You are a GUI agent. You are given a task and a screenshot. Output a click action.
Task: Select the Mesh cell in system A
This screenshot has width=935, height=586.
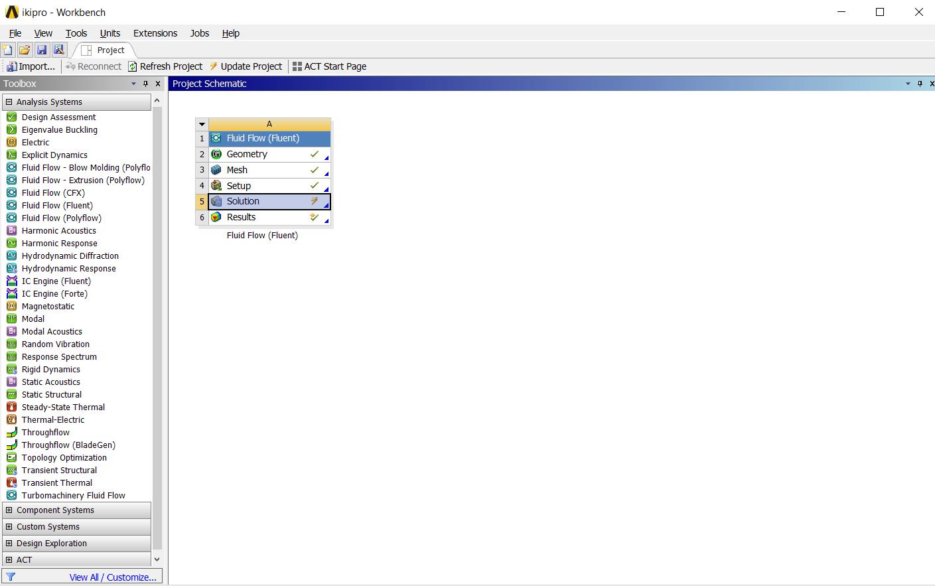coord(269,170)
